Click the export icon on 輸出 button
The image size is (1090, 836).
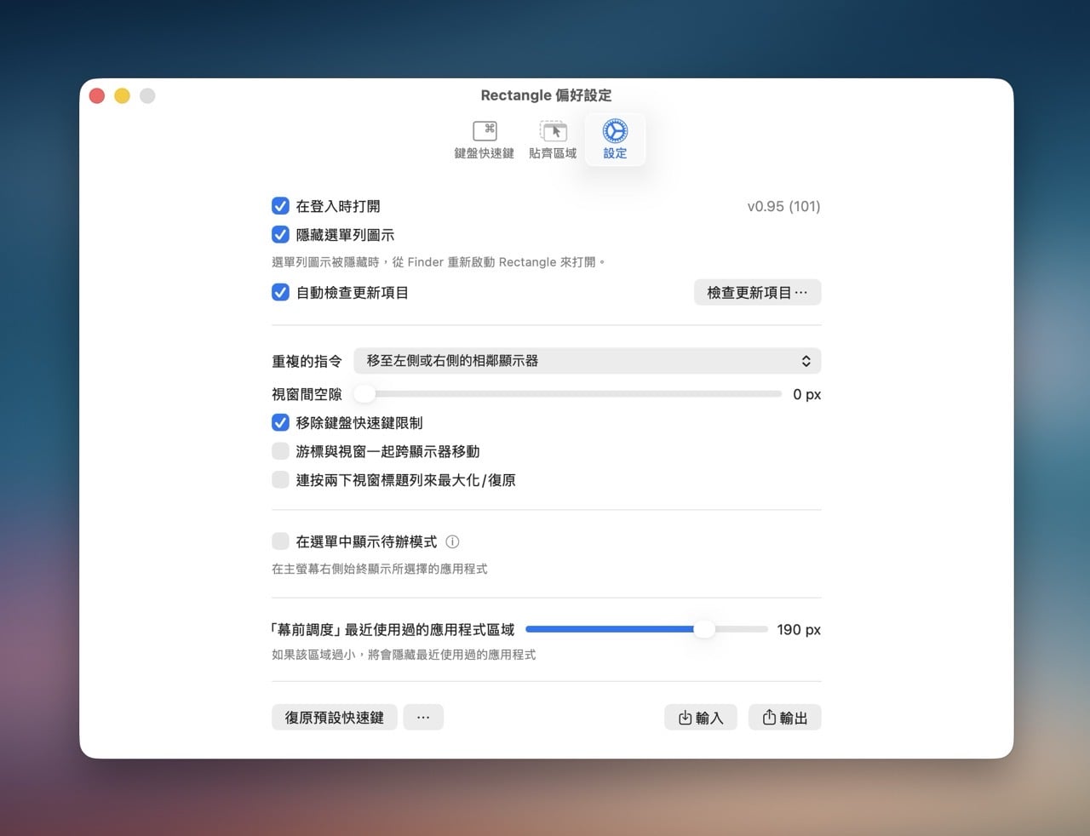[769, 718]
